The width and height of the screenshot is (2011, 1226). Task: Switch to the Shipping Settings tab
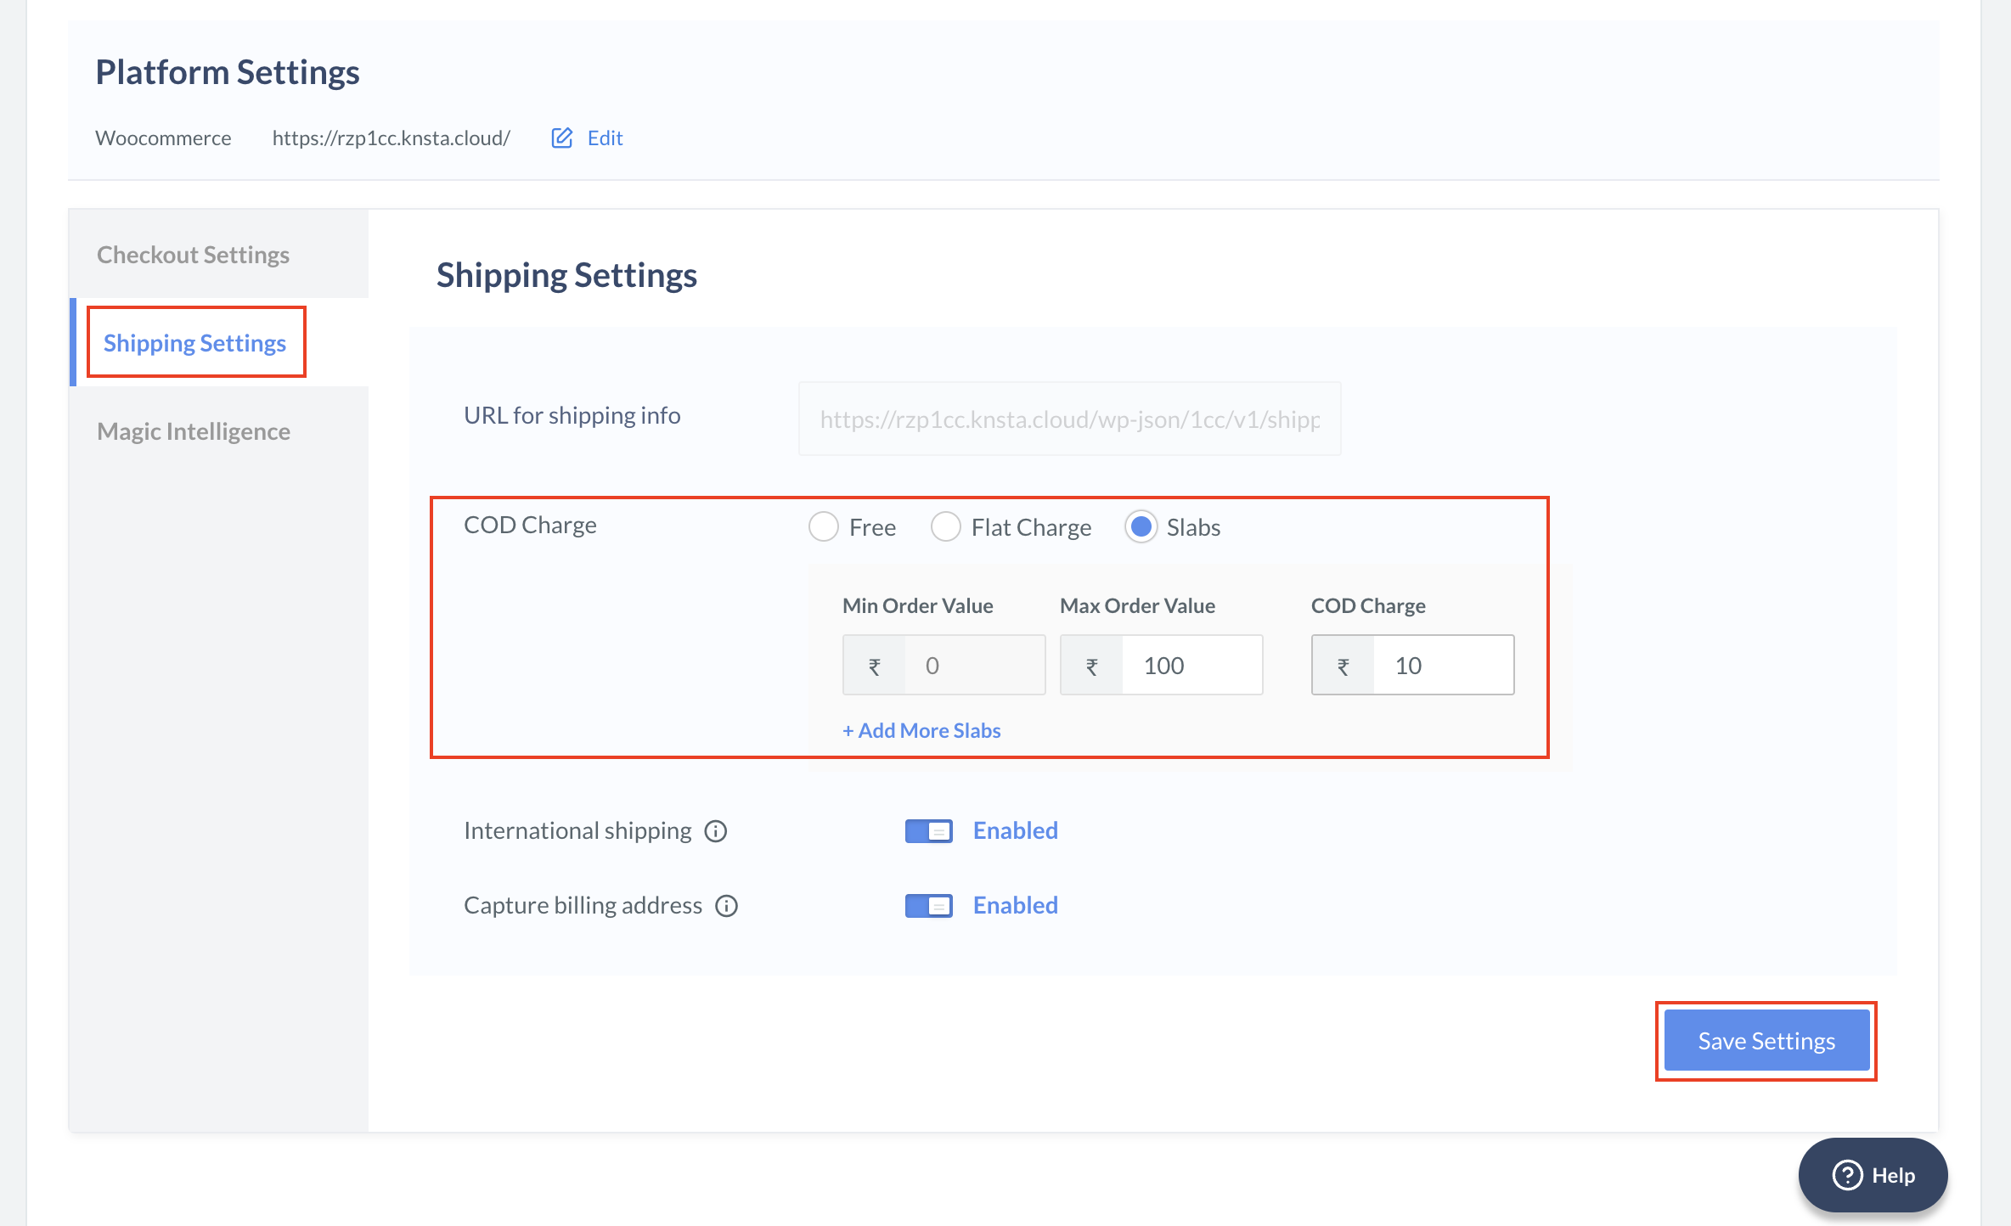[194, 342]
